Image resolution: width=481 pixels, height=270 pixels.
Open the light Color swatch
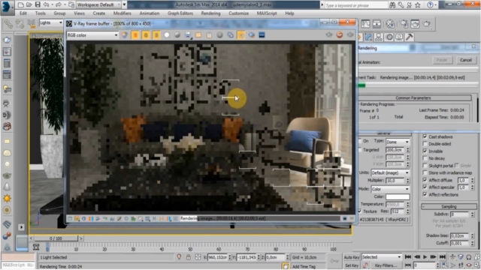[x=398, y=196]
